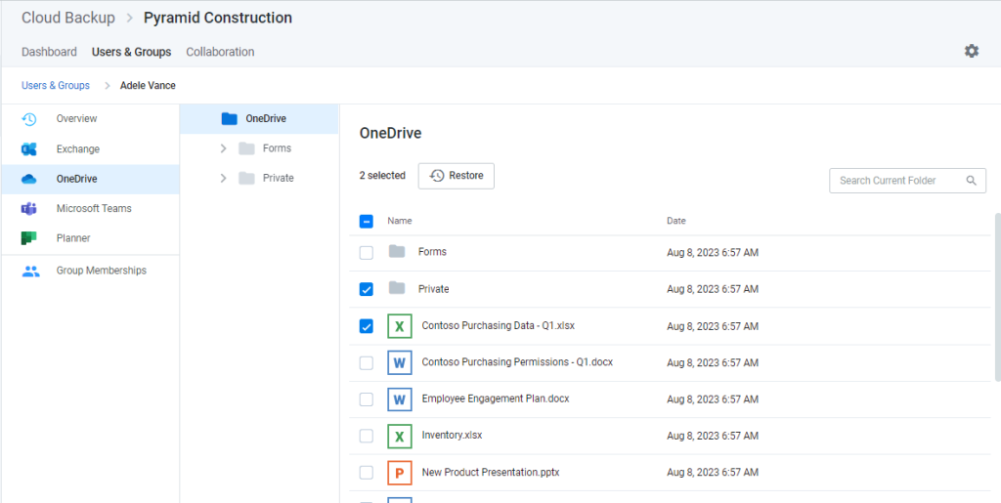1001x503 pixels.
Task: Click the Search Current Folder field
Action: click(x=907, y=181)
